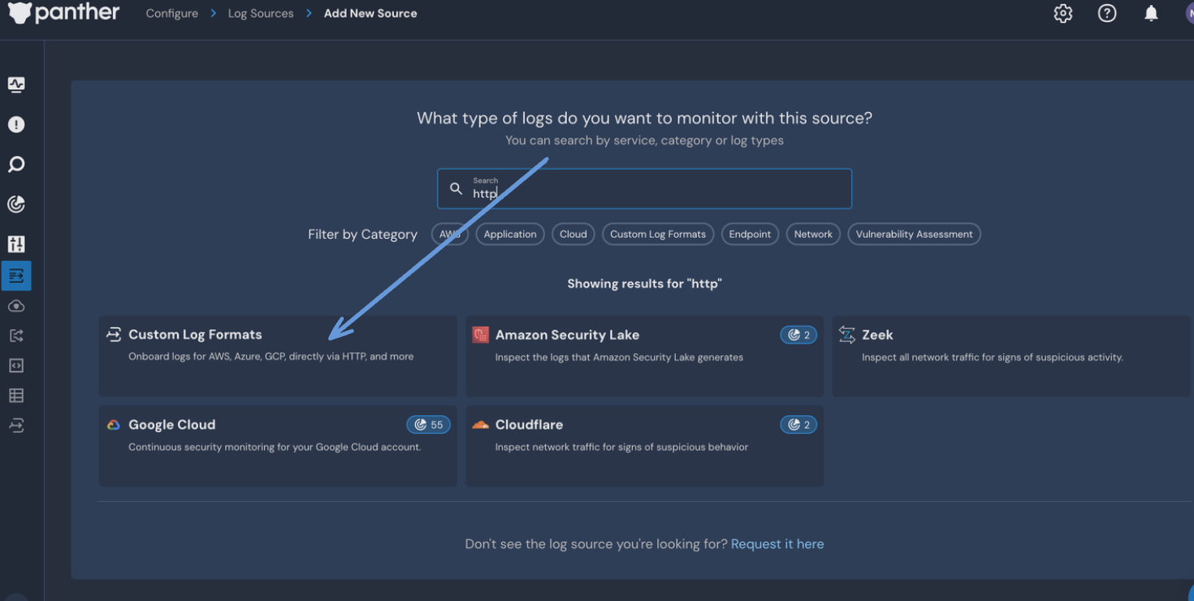Viewport: 1194px width, 601px height.
Task: Filter by Vulnerability Assessment category
Action: click(x=913, y=234)
